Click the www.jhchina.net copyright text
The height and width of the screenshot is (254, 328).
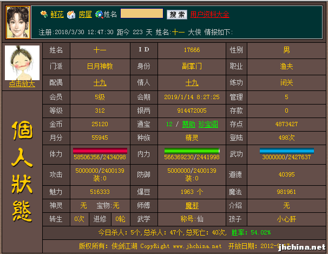pos(197,246)
